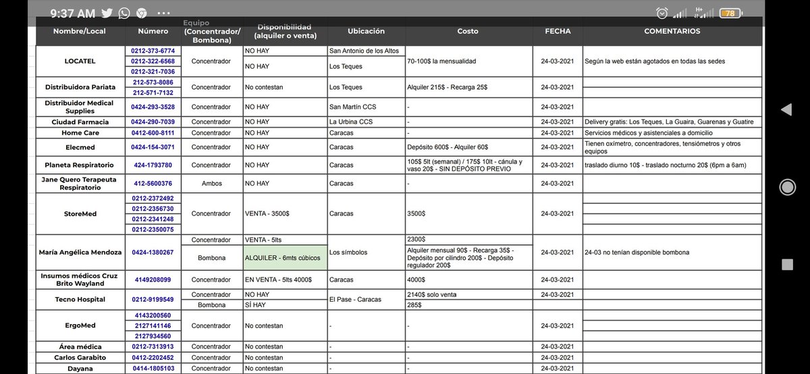Image resolution: width=810 pixels, height=374 pixels.
Task: Select the StoreMed name cell
Action: pos(79,214)
